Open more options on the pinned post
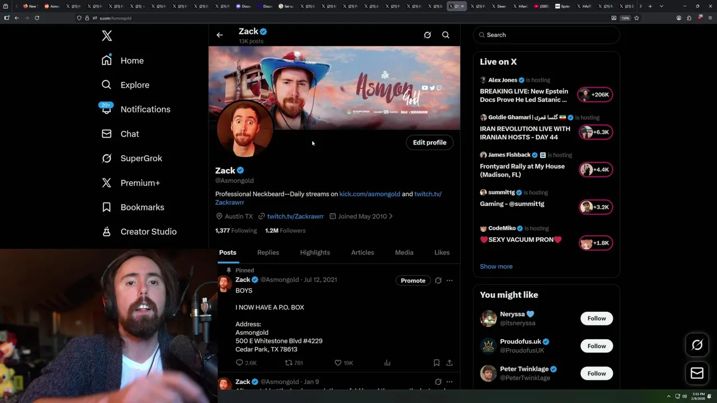The height and width of the screenshot is (403, 717). [449, 280]
